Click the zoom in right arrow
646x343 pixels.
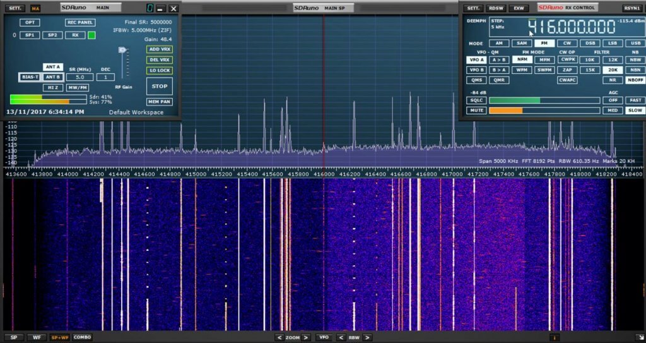pos(306,337)
